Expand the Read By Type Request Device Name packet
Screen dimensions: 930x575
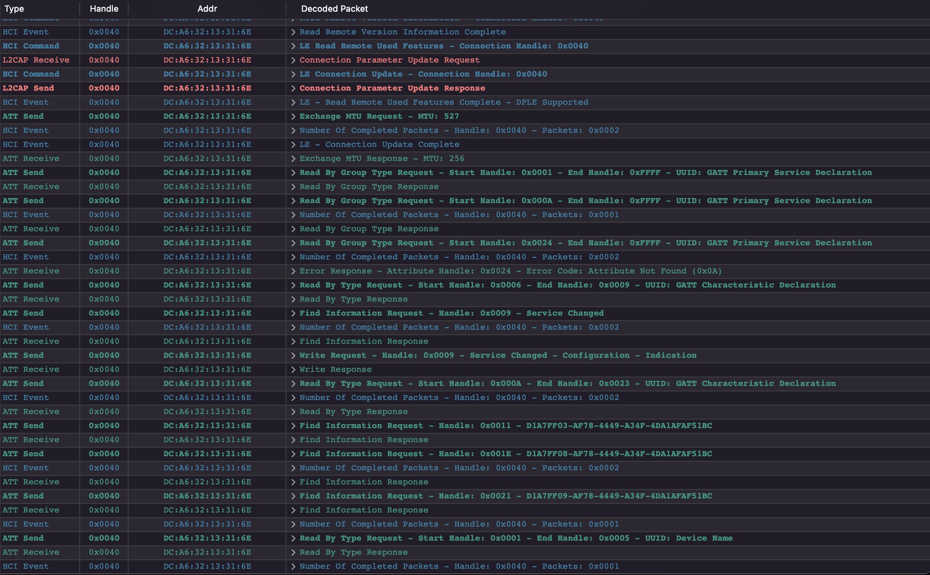click(x=292, y=538)
